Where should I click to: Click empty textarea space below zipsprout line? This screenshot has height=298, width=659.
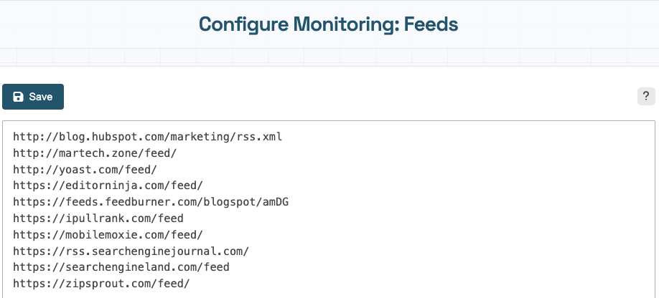pos(329,294)
